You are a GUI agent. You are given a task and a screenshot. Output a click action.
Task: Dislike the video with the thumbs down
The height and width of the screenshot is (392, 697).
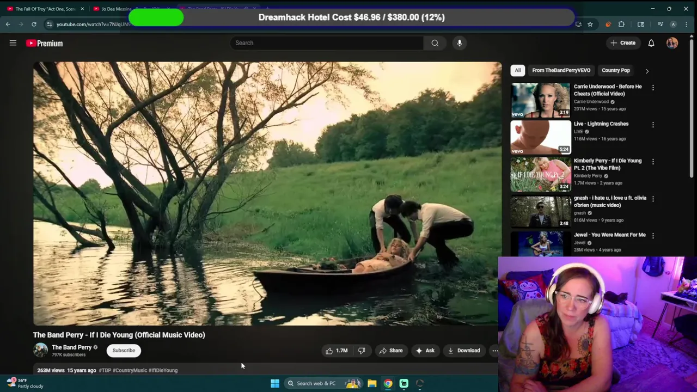coord(362,351)
